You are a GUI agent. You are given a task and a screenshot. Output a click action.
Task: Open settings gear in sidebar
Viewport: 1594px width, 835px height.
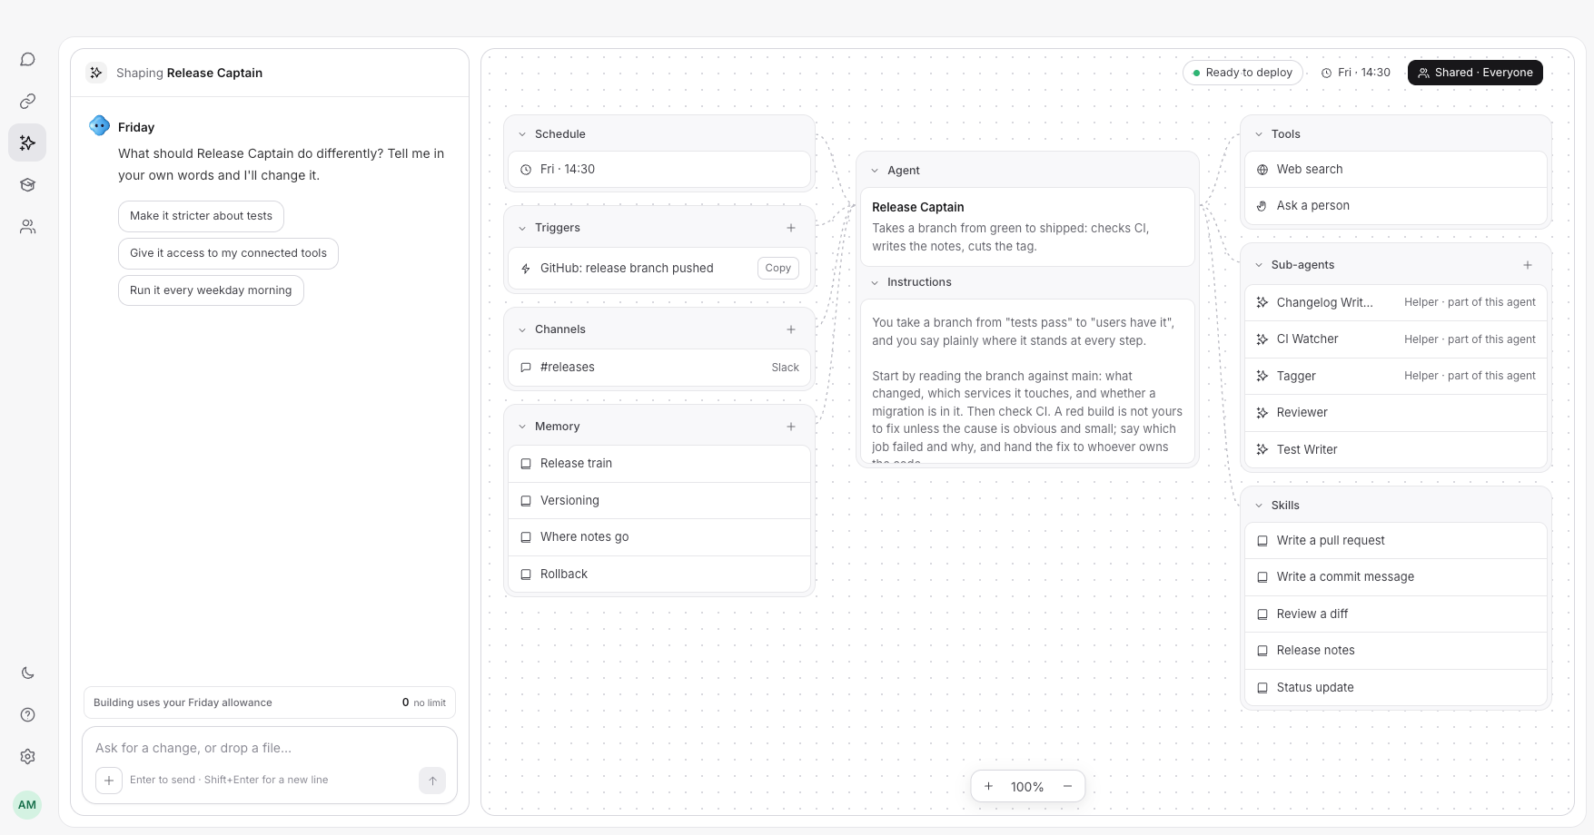pyautogui.click(x=27, y=756)
